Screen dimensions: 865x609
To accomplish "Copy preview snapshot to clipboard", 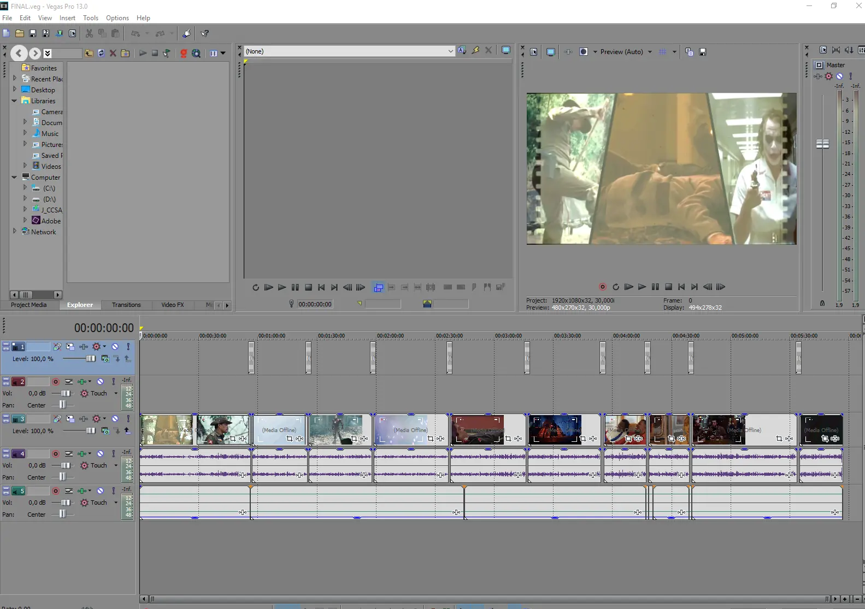I will 689,52.
